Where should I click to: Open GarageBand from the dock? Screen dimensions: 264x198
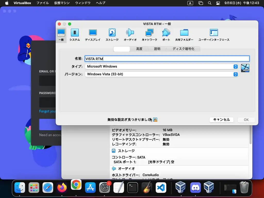pos(147,187)
